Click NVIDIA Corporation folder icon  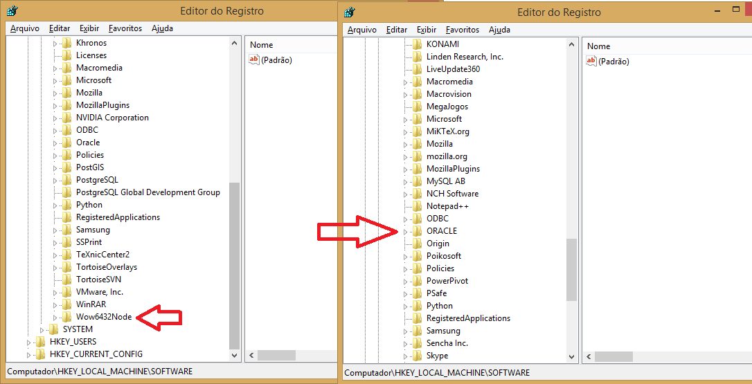(66, 118)
